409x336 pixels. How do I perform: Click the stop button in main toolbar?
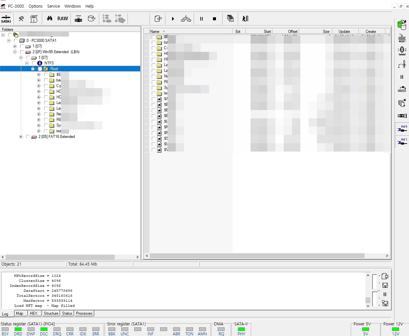click(x=214, y=19)
